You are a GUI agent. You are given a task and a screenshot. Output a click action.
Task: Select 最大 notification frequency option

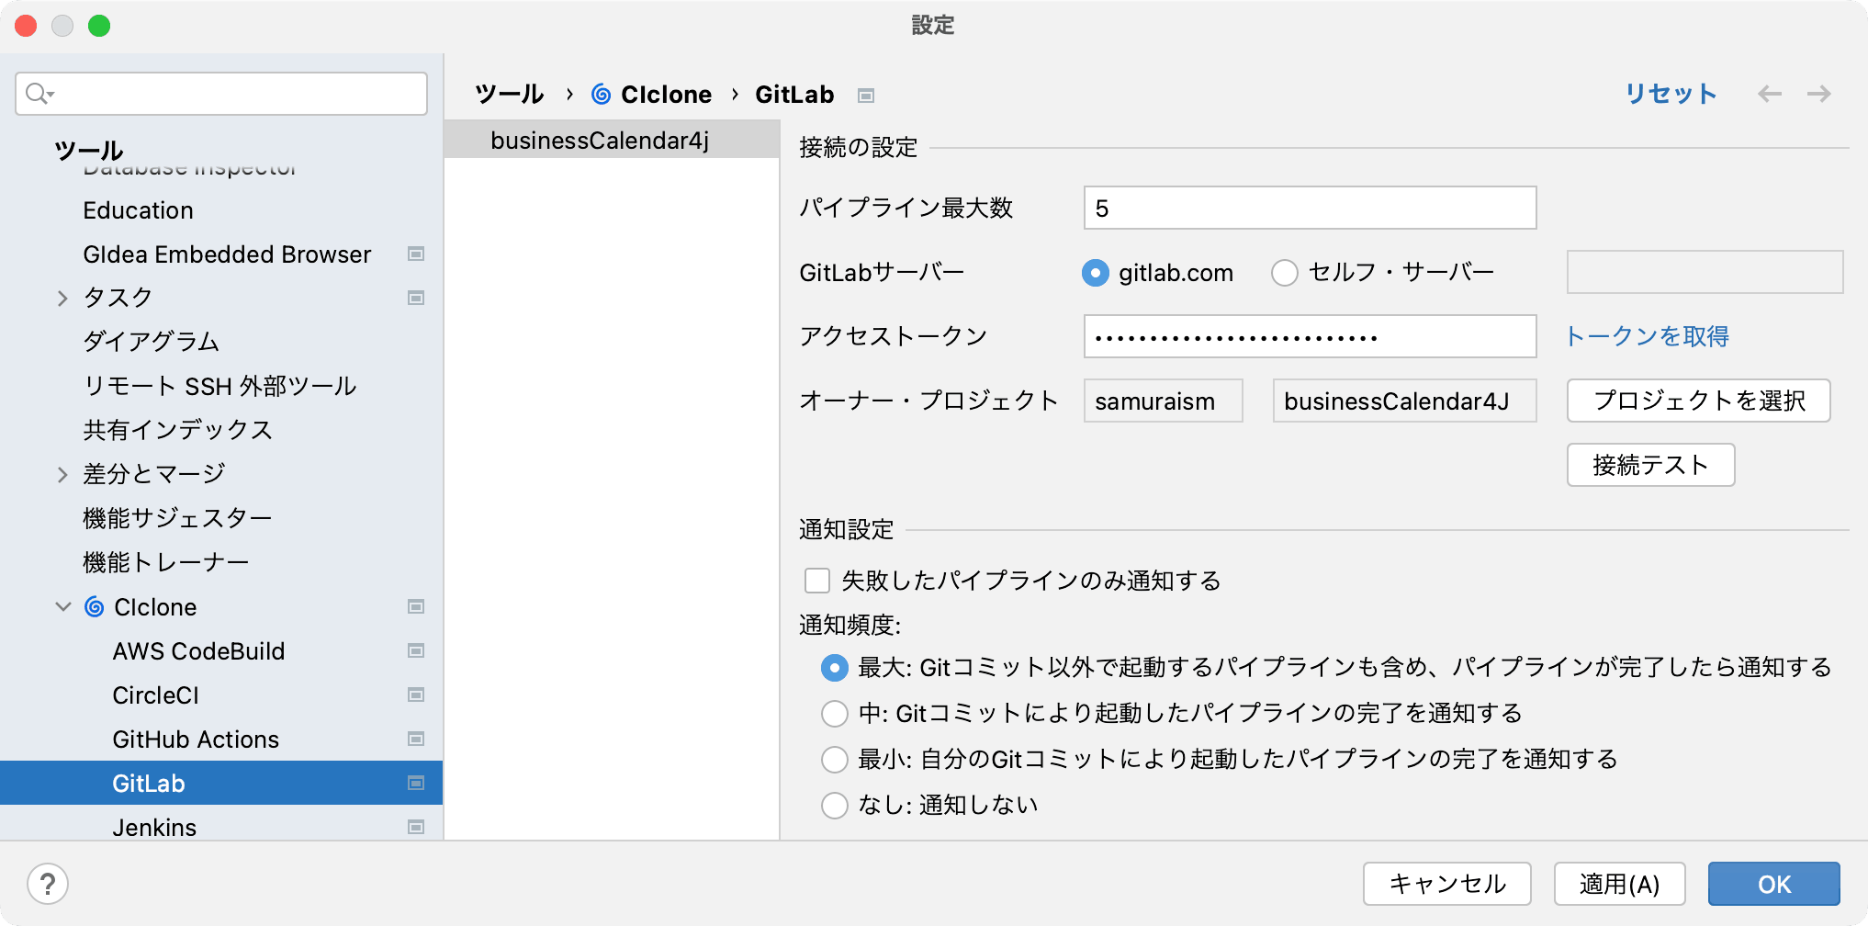tap(834, 668)
